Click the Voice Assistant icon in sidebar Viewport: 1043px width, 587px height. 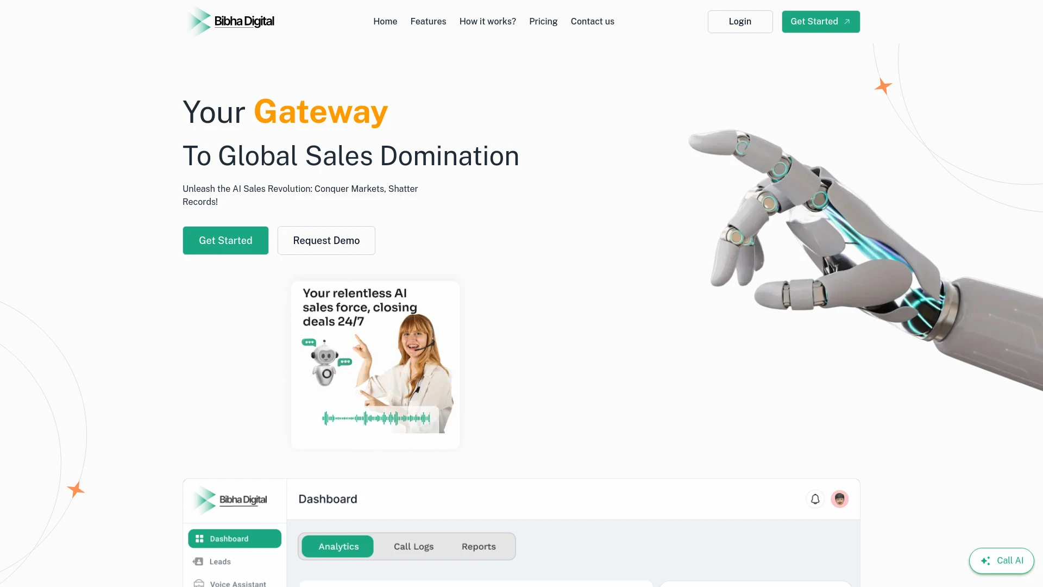[198, 583]
